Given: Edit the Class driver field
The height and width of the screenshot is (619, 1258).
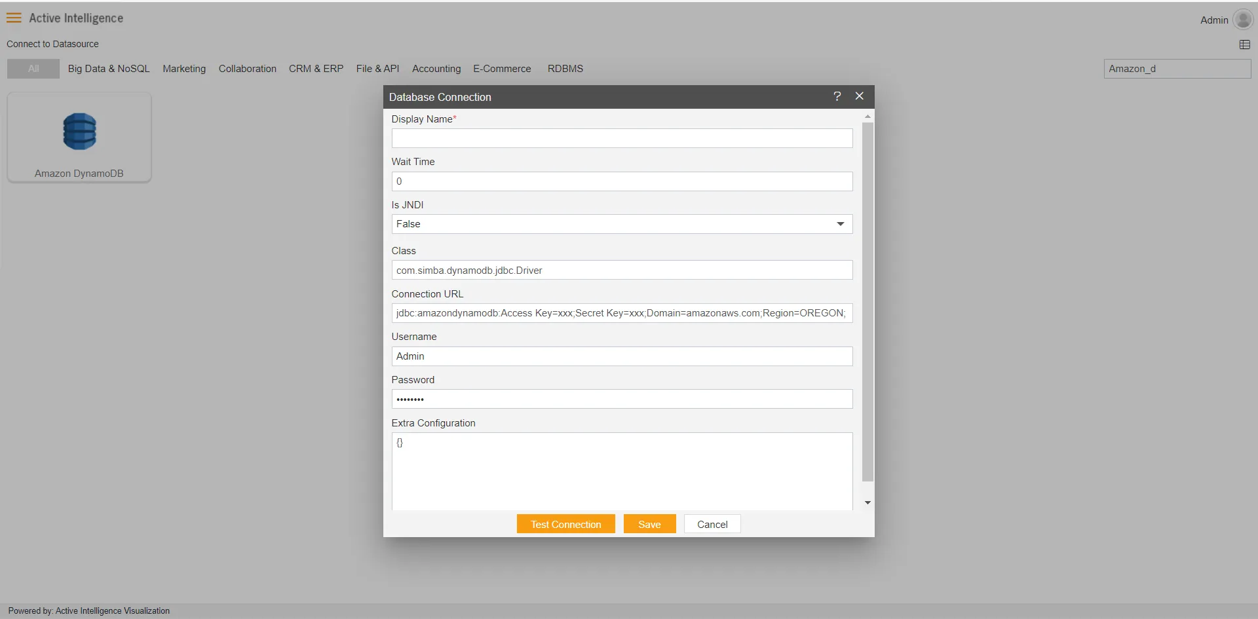Looking at the screenshot, I should point(622,271).
